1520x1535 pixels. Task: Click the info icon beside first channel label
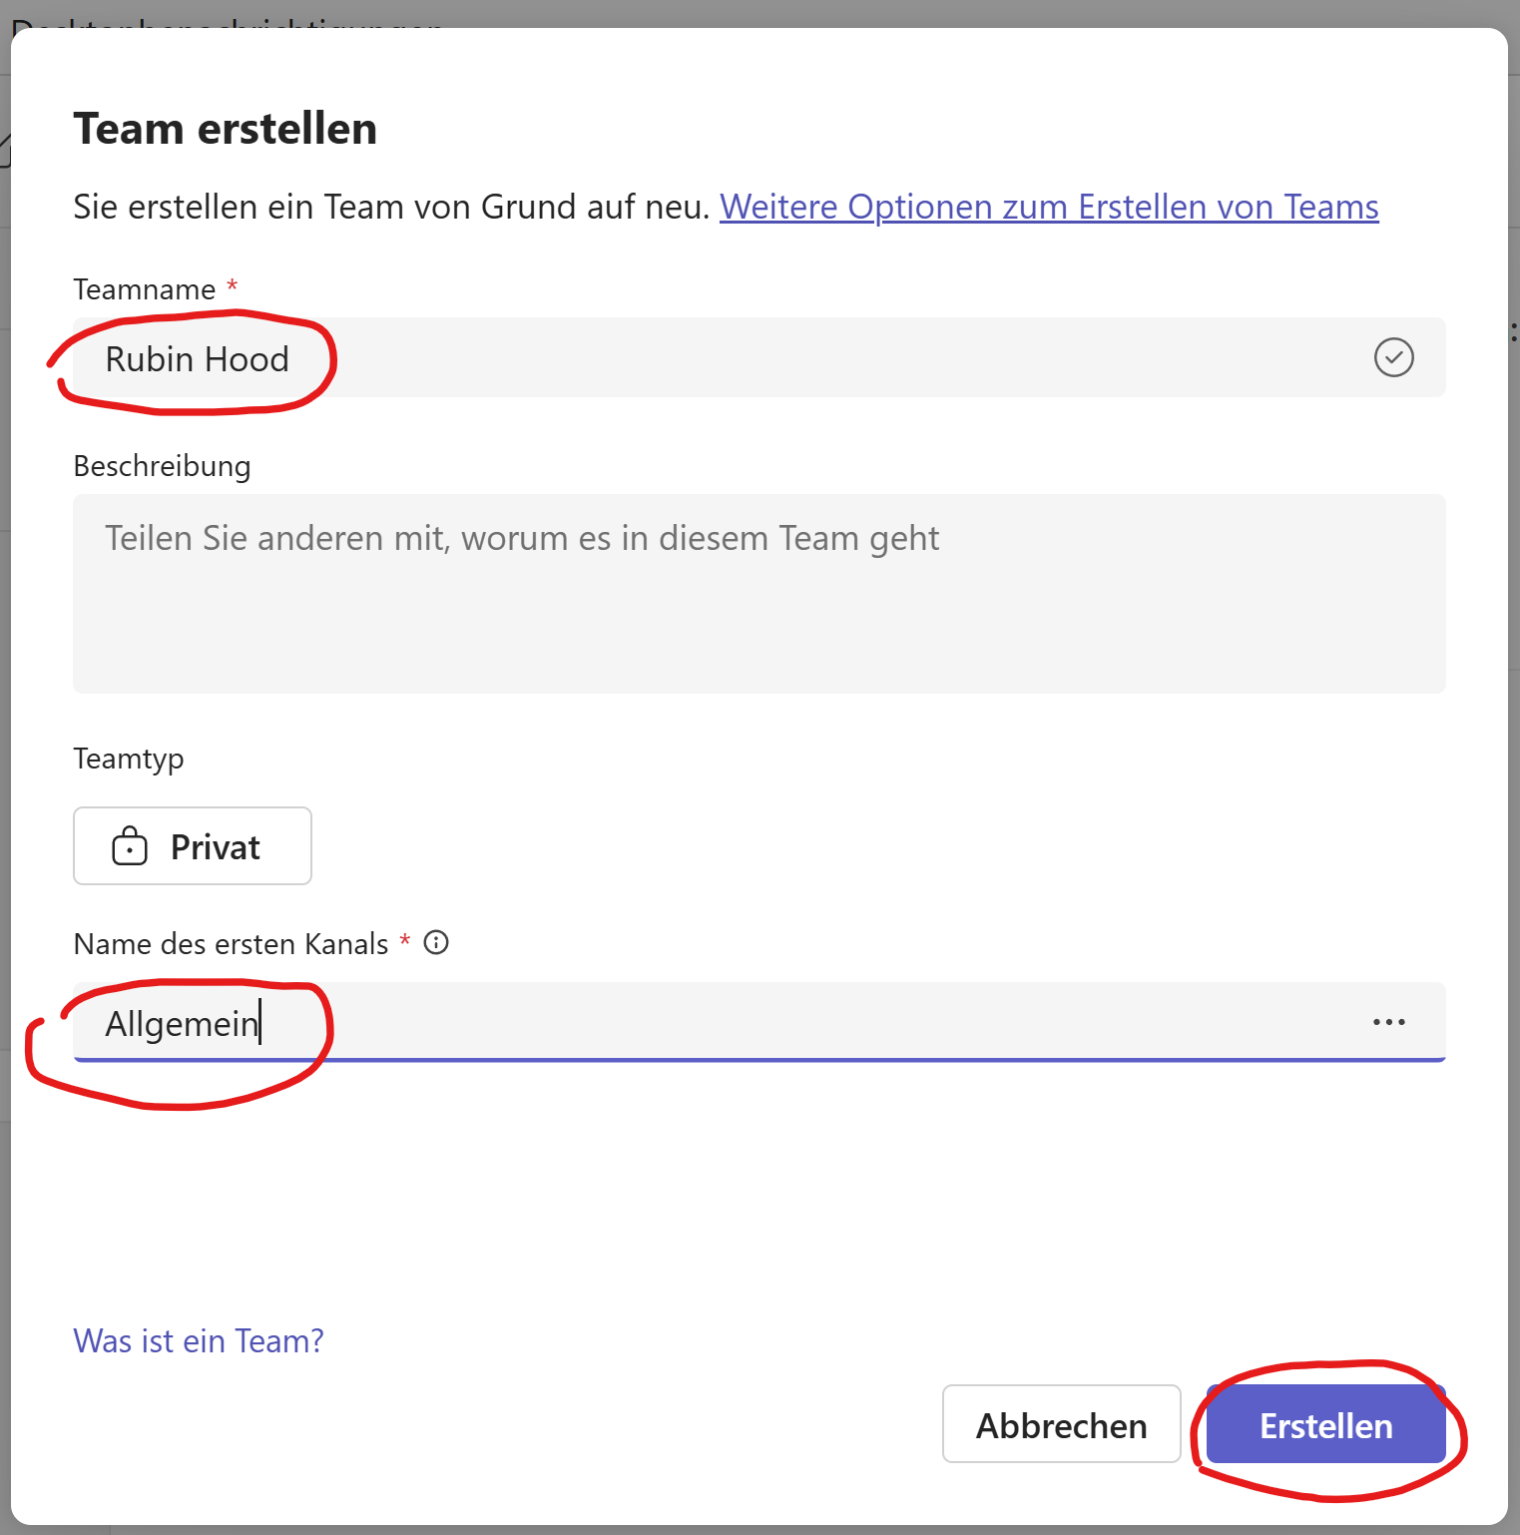click(x=436, y=942)
